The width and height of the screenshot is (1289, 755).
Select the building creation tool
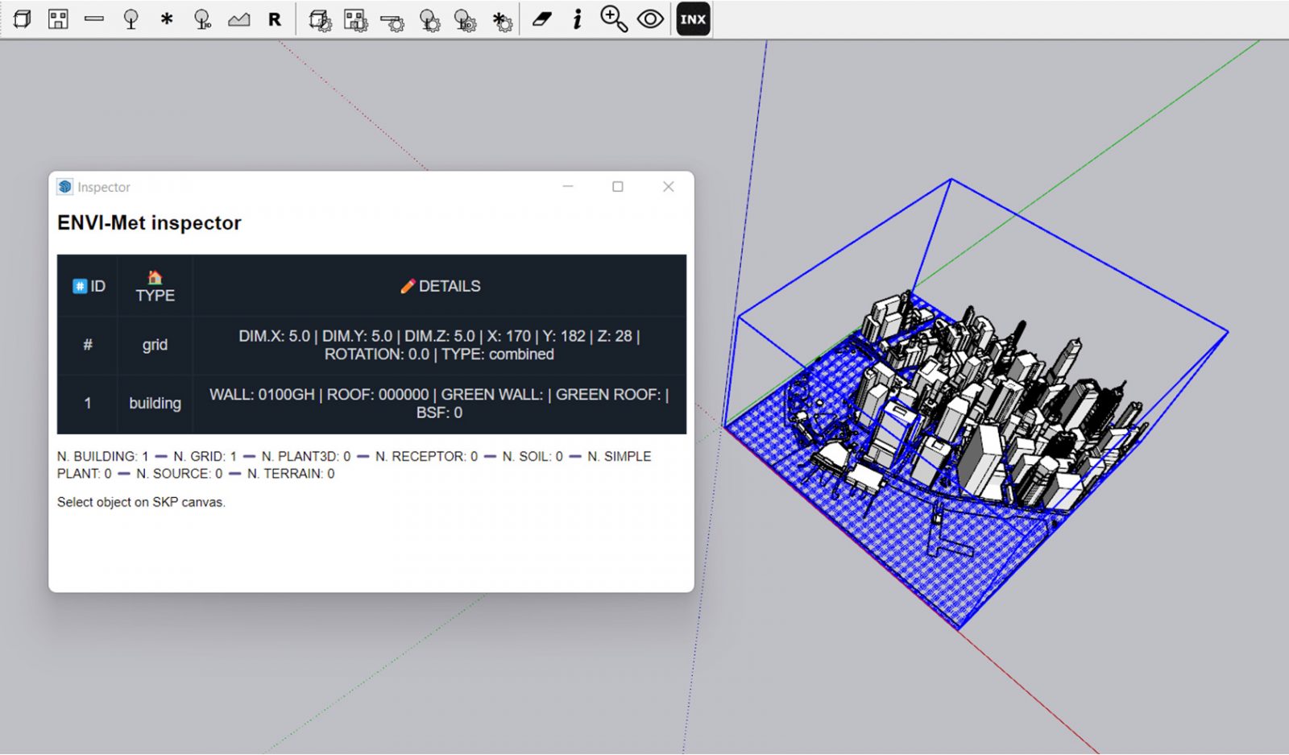(x=56, y=19)
